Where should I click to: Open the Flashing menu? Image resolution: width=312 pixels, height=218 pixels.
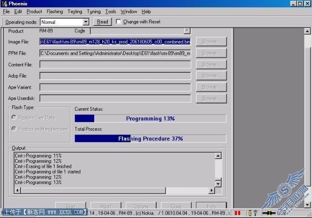tap(55, 12)
